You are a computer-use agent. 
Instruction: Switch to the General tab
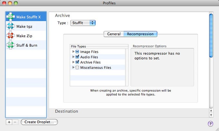[114, 34]
